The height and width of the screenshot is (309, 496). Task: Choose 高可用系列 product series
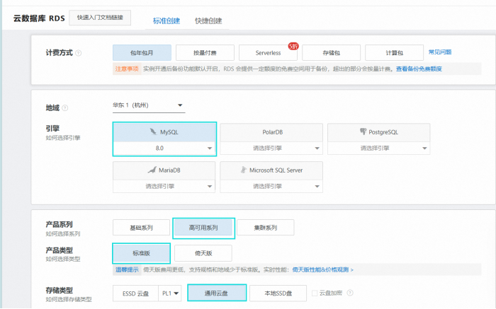click(203, 228)
